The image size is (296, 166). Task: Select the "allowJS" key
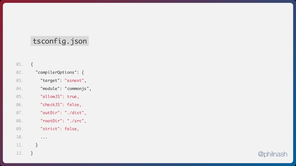coord(51,97)
